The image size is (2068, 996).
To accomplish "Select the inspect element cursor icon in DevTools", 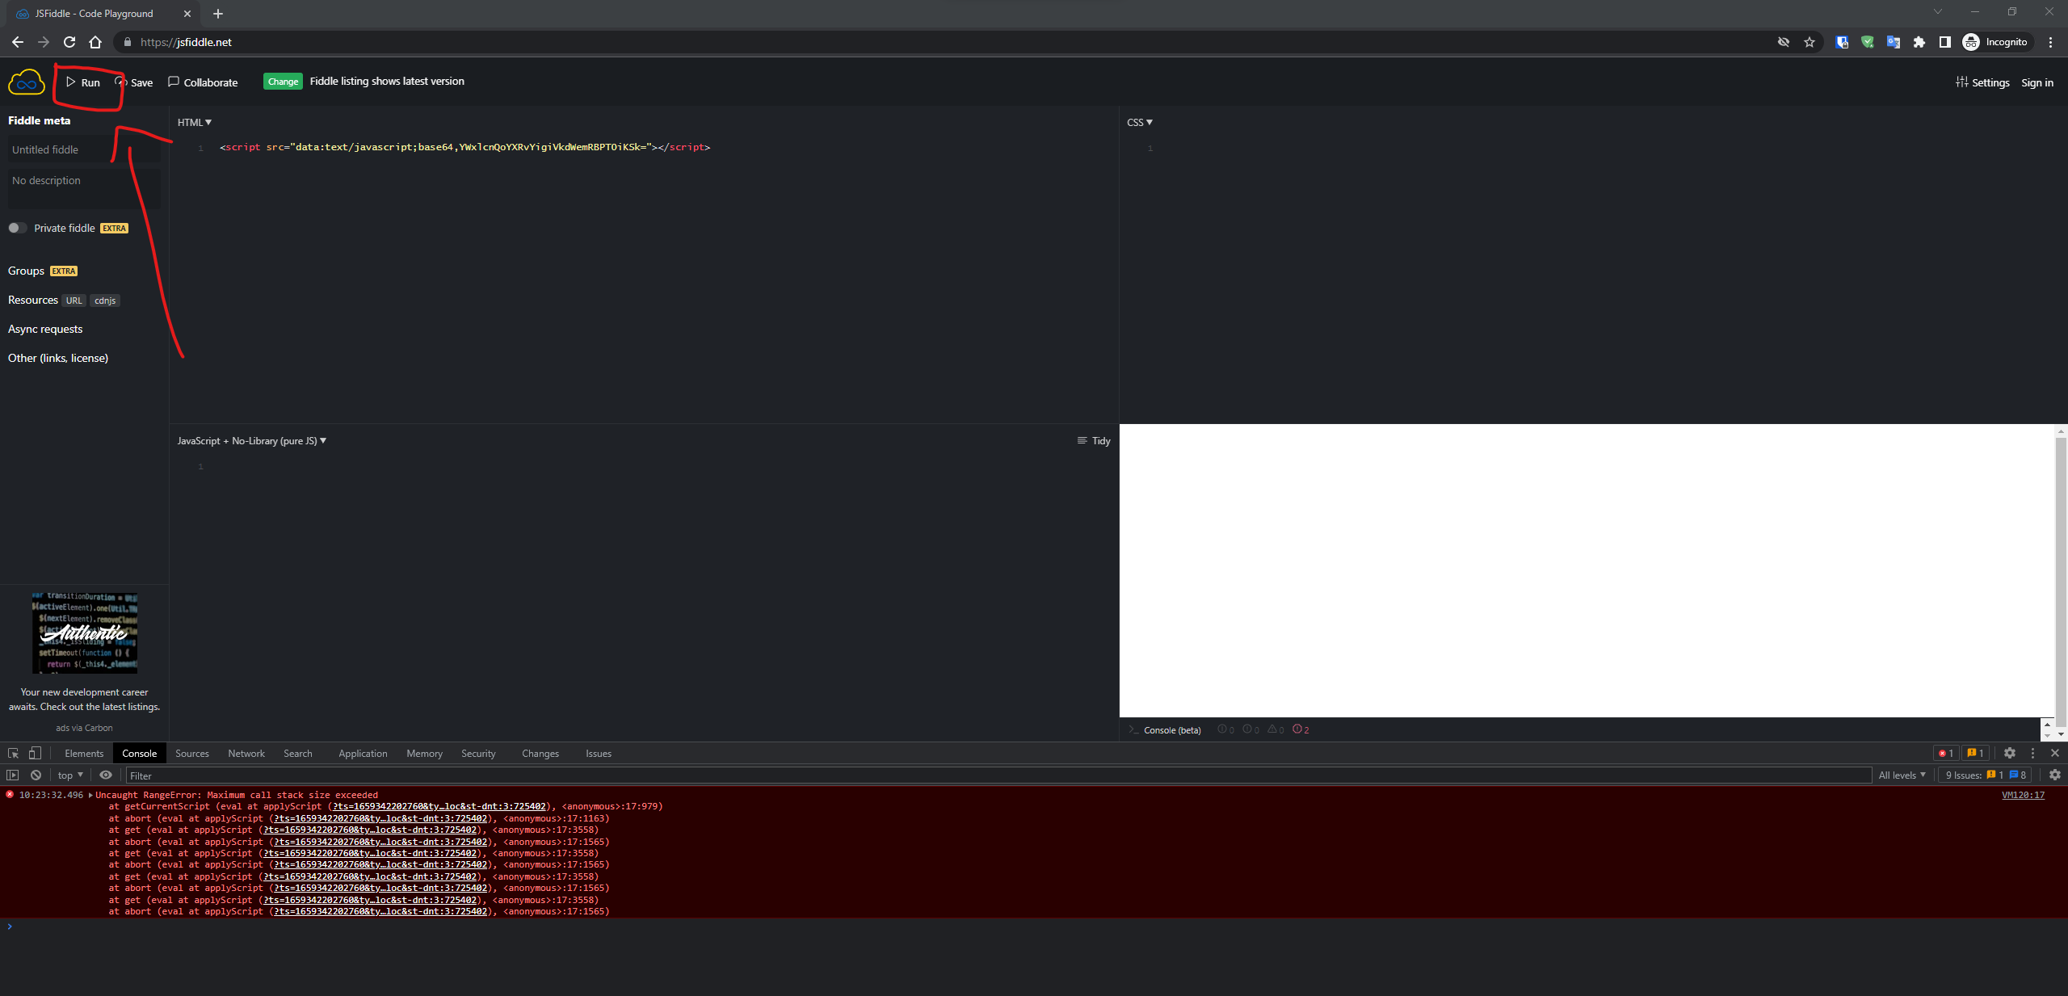I will click(x=13, y=753).
